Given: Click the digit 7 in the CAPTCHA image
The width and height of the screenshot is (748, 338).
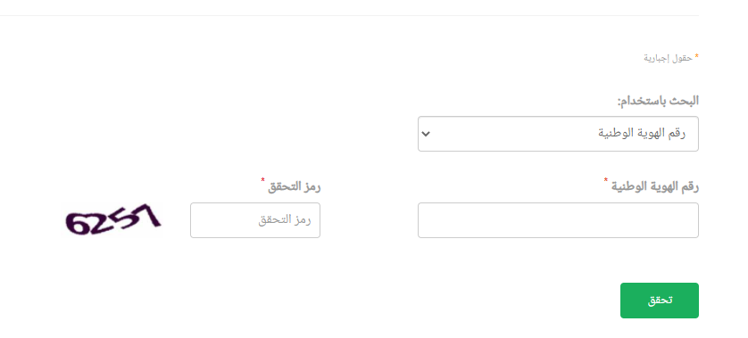Looking at the screenshot, I should point(148,215).
